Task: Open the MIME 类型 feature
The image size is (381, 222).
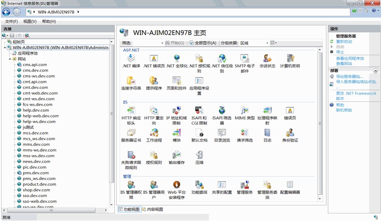Action: [x=245, y=113]
